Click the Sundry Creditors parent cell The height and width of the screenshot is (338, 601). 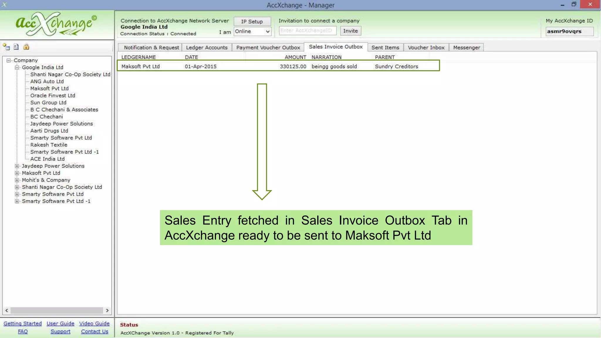[396, 67]
